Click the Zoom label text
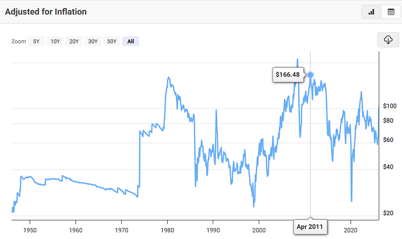The width and height of the screenshot is (402, 239). point(18,41)
